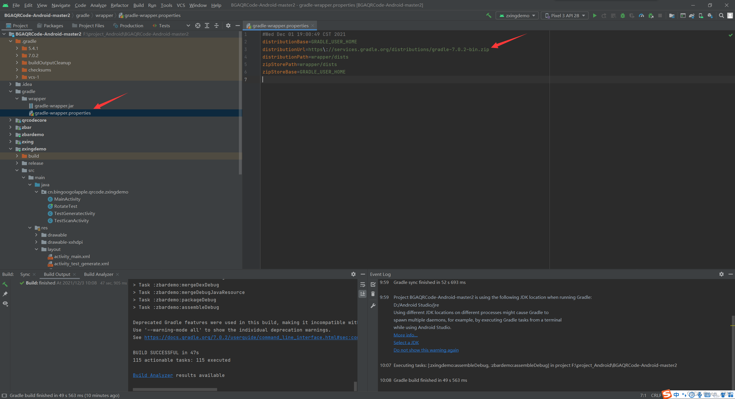The image size is (735, 399).
Task: Run the zxingdemo app with green play button
Action: pyautogui.click(x=595, y=16)
